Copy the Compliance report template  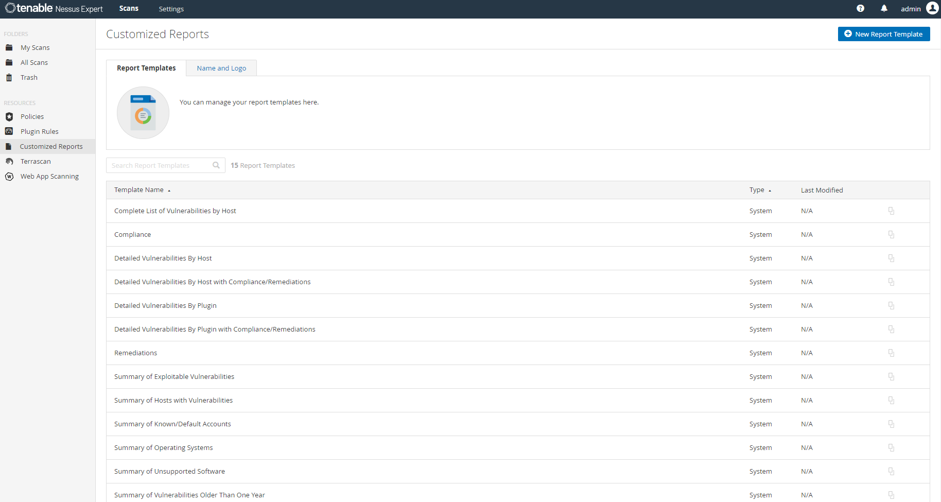pyautogui.click(x=891, y=235)
